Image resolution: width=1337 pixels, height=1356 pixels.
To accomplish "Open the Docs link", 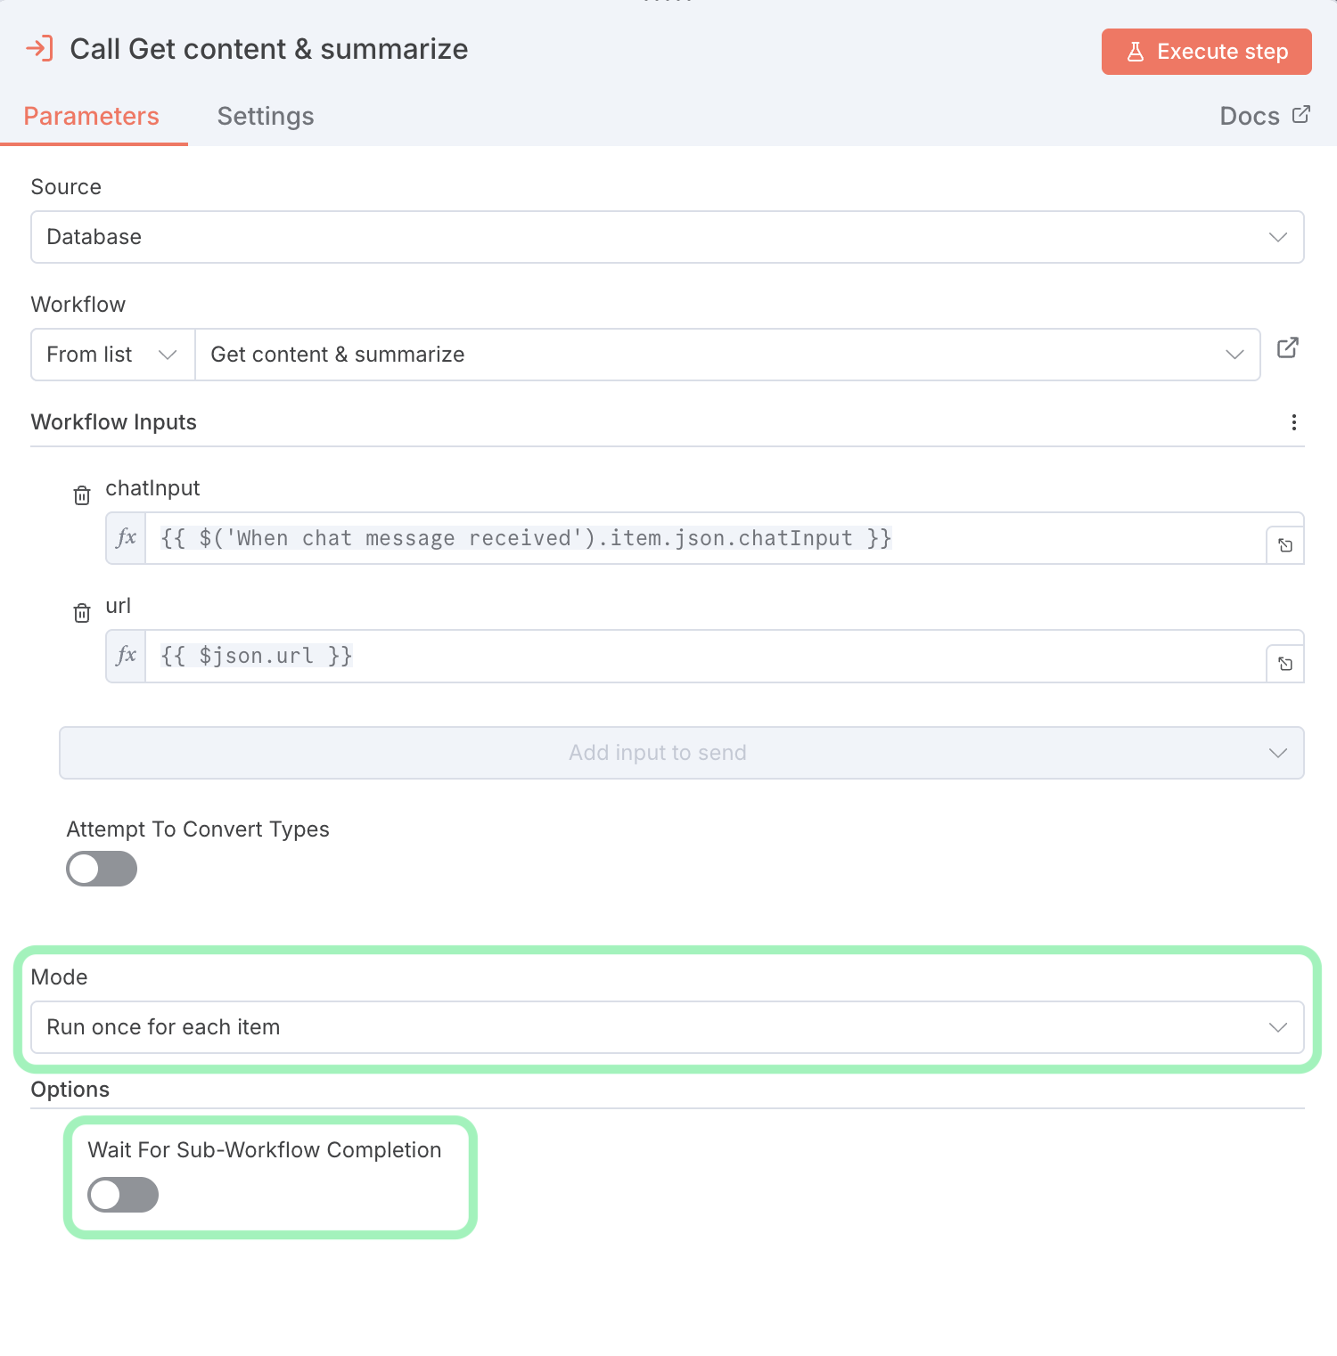I will tap(1263, 117).
